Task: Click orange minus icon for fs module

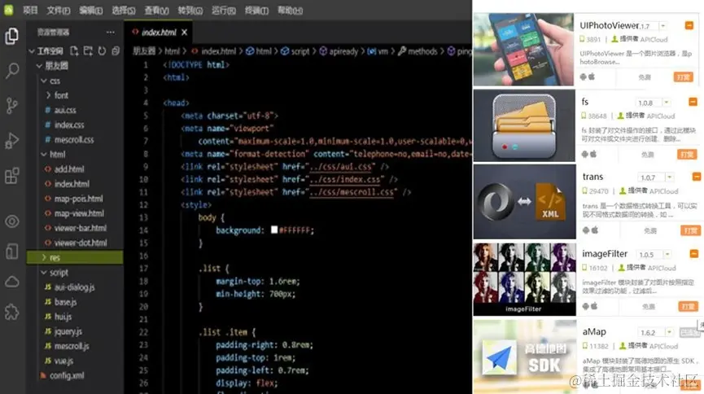Action: point(693,103)
